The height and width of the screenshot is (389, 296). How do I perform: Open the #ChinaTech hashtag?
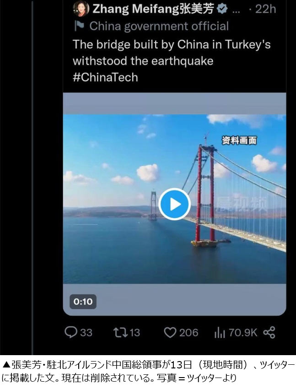click(105, 77)
